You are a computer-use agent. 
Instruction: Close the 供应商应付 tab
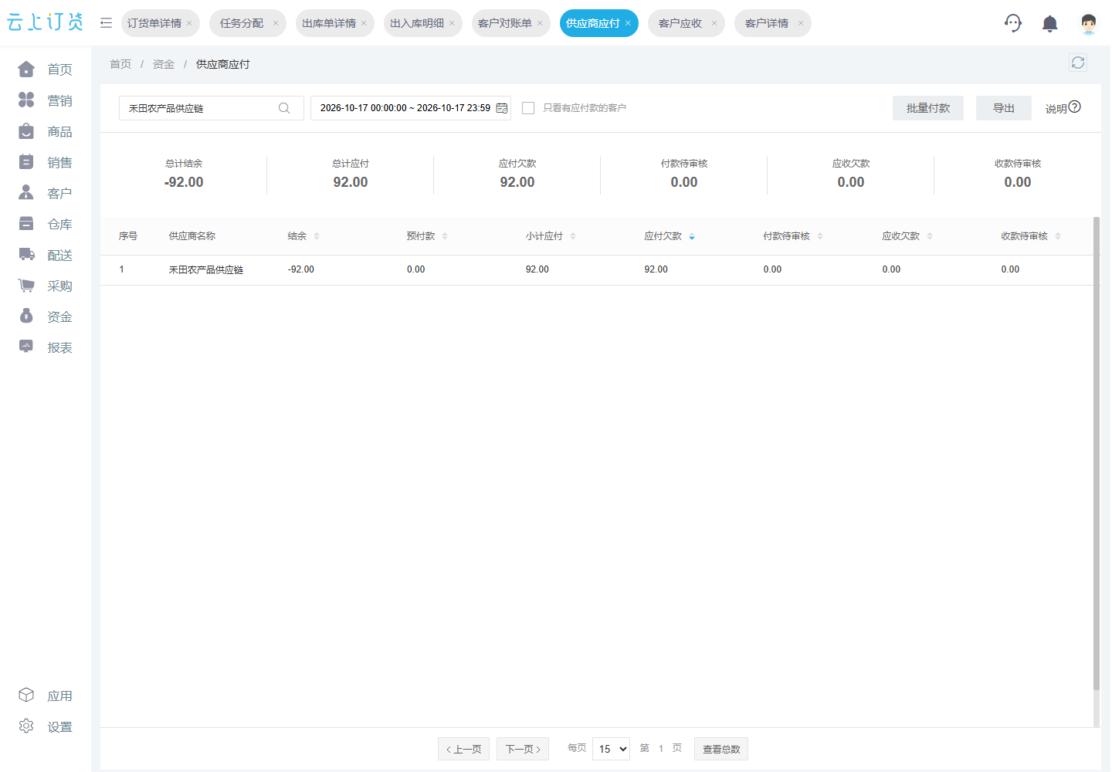coord(628,23)
